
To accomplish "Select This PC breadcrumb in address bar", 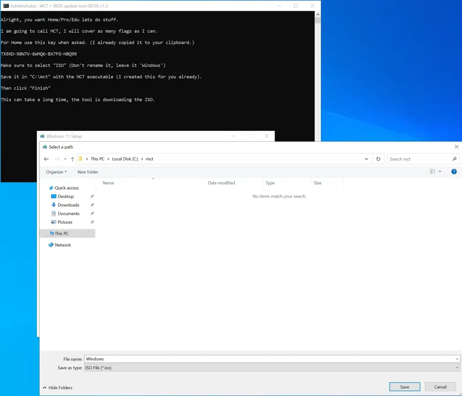I will (97, 159).
